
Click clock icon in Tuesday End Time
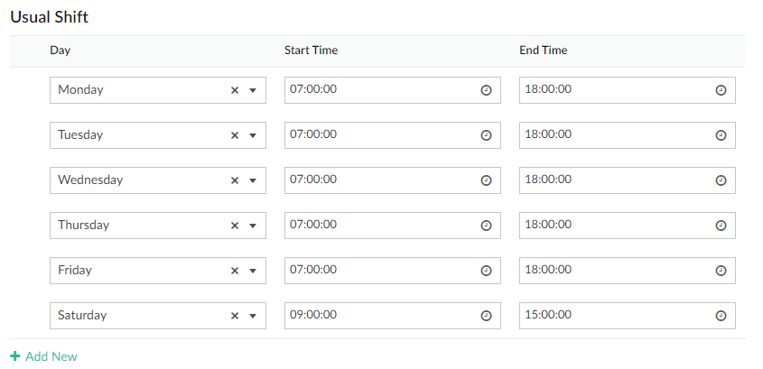tap(721, 135)
